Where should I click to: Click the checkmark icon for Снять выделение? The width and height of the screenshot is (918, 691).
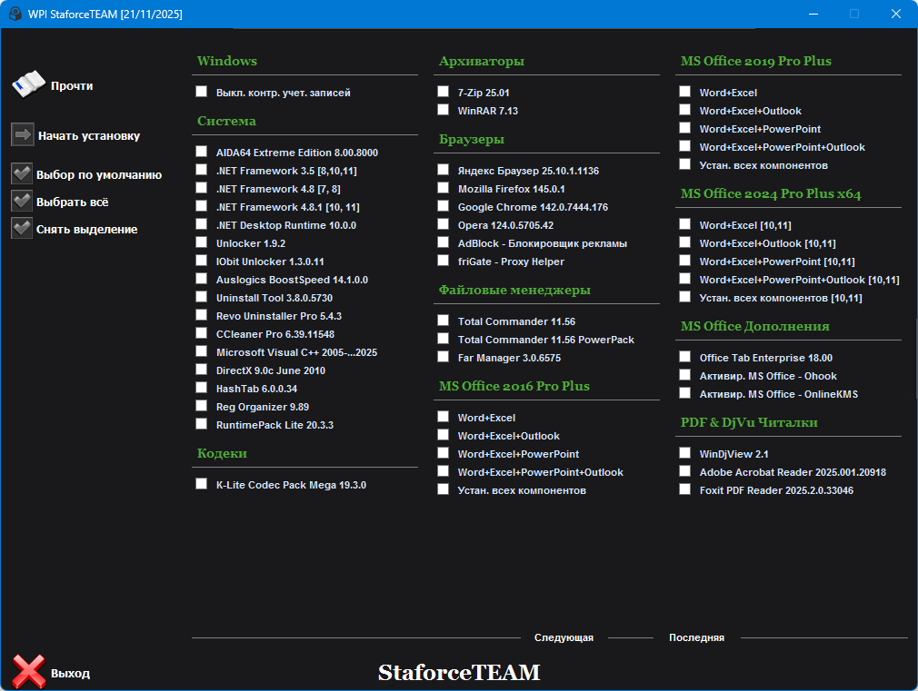(x=22, y=229)
